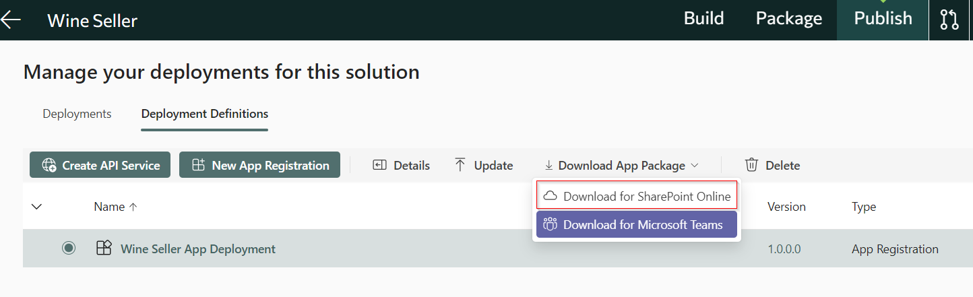Click the App Registration type cell

pyautogui.click(x=895, y=249)
